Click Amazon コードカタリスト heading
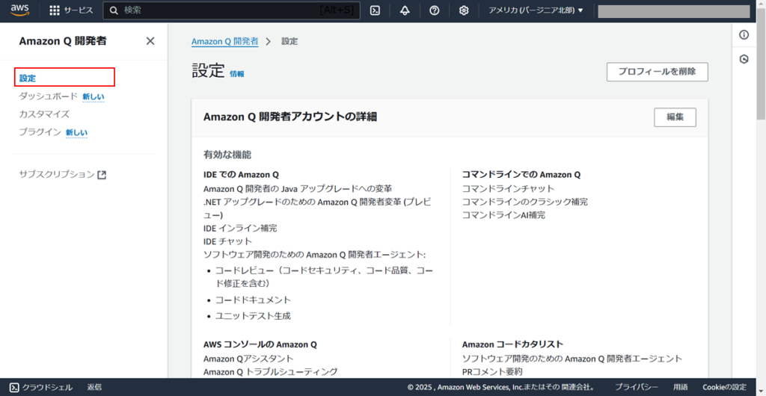This screenshot has height=396, width=766. 512,344
